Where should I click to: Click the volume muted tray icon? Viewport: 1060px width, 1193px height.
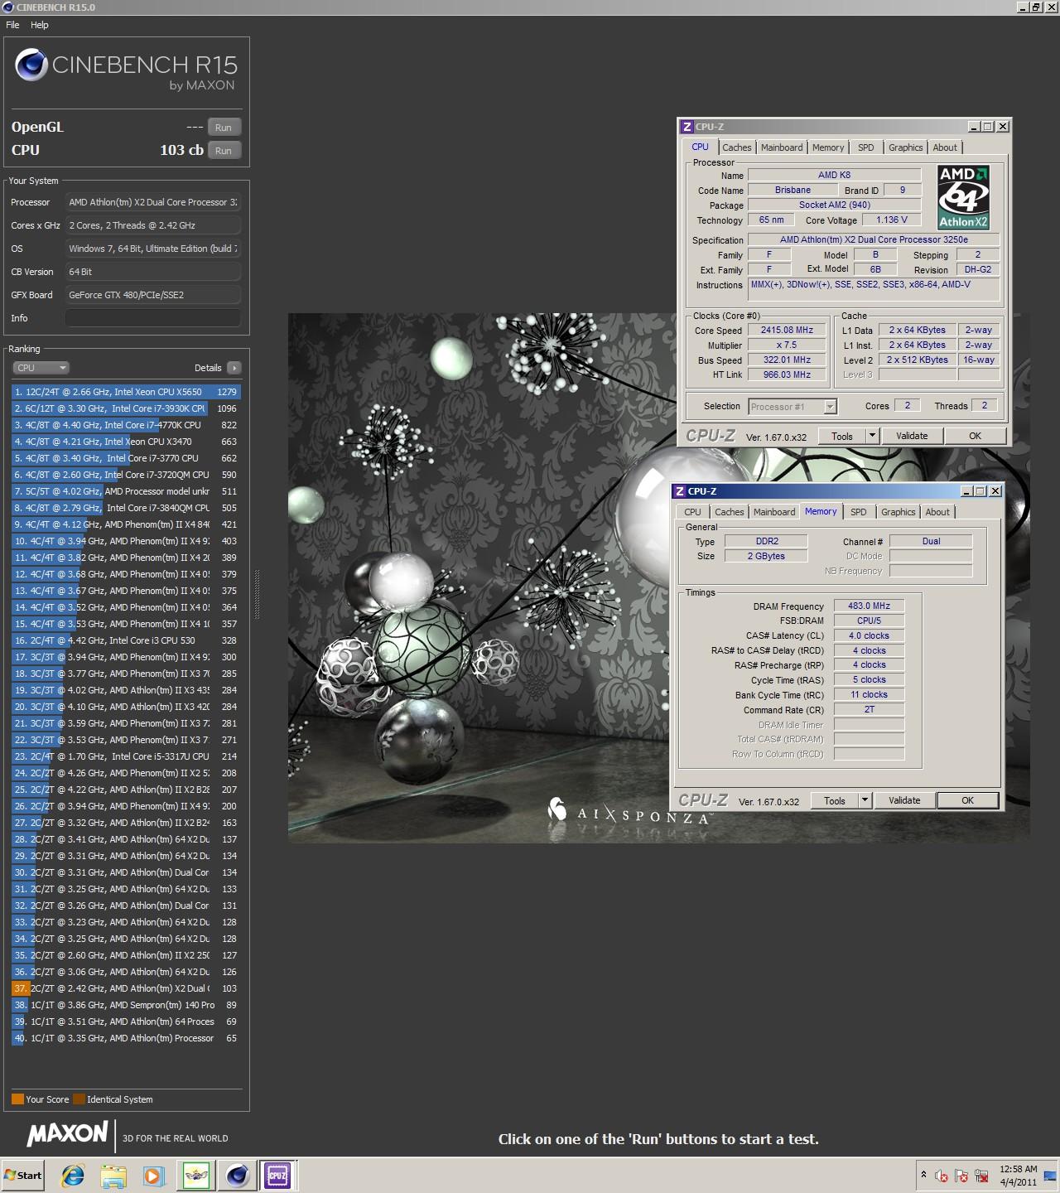pyautogui.click(x=942, y=1176)
